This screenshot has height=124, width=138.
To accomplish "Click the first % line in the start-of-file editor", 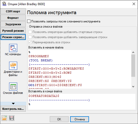I will 29,52.
